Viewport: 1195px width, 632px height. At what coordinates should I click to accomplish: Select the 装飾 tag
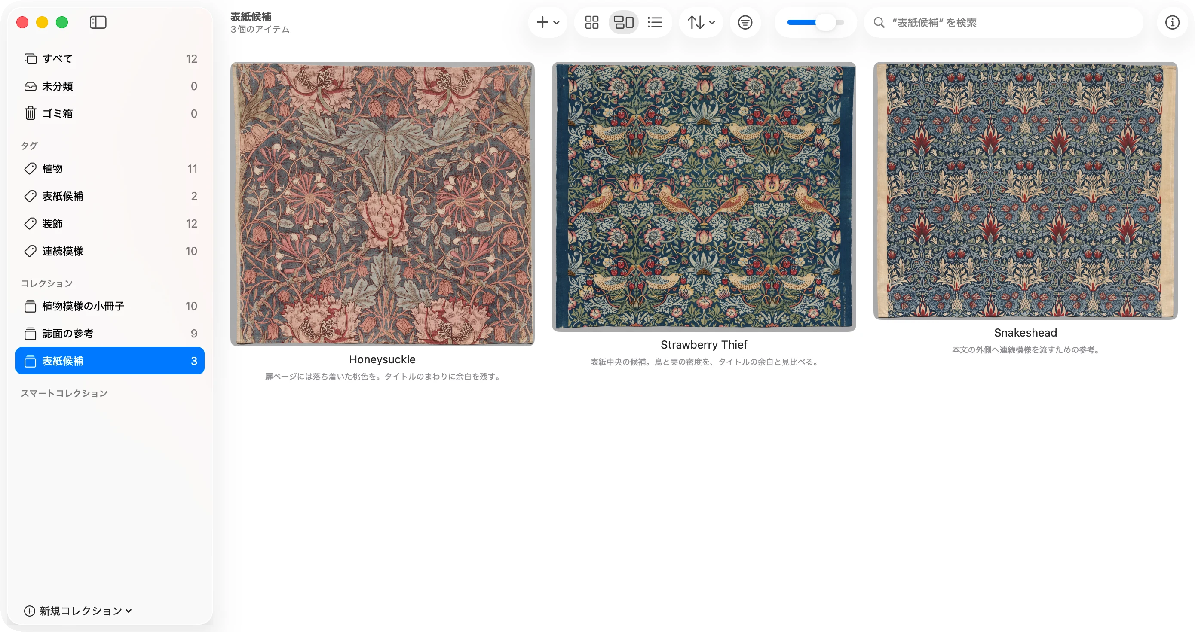click(x=110, y=223)
